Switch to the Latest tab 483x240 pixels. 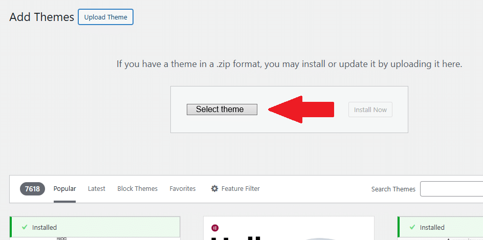coord(96,188)
